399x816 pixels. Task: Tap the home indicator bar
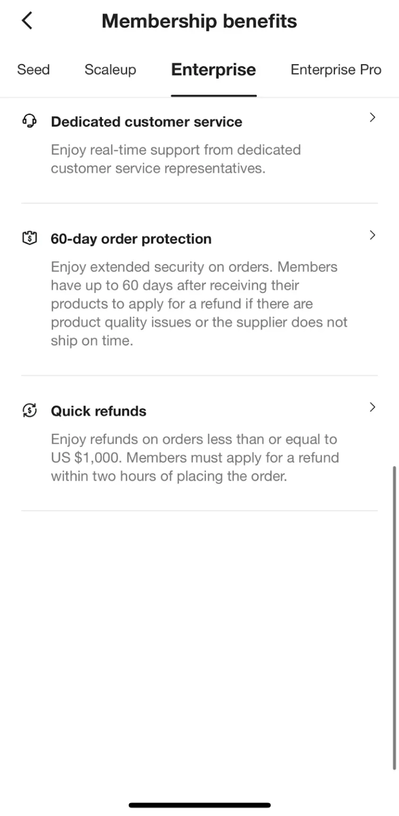point(199,805)
